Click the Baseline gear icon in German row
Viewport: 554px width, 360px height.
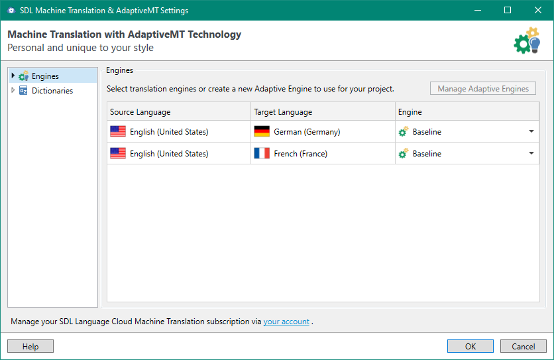click(404, 131)
